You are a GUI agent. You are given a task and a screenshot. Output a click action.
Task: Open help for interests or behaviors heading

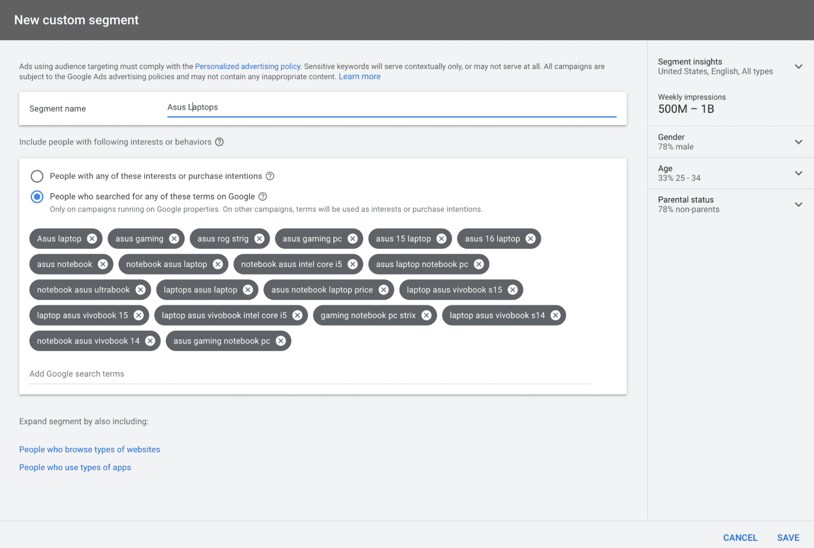219,142
